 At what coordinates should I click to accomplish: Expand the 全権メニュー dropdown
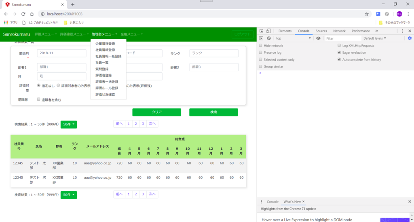[x=131, y=34]
